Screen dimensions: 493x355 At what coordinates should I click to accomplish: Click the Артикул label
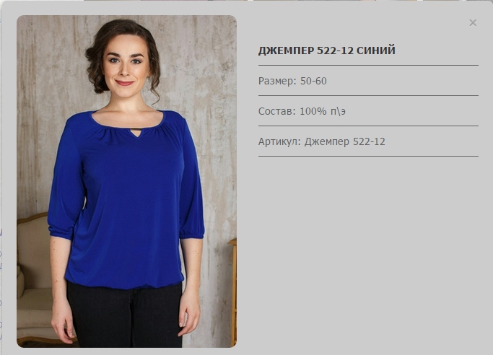[279, 141]
